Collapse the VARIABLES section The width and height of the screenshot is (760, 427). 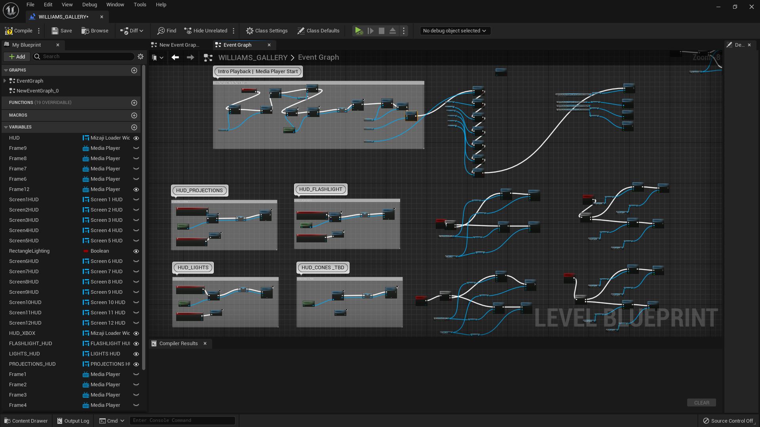pyautogui.click(x=6, y=127)
